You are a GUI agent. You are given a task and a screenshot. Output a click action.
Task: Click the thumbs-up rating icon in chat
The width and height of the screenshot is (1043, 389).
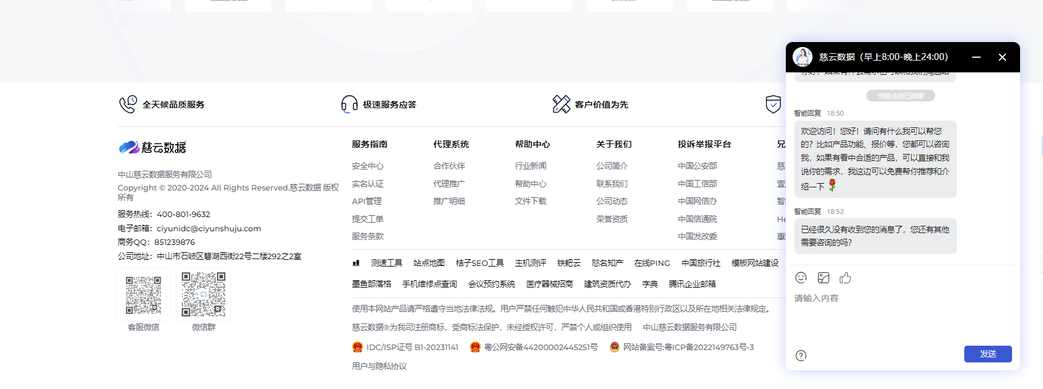click(845, 278)
